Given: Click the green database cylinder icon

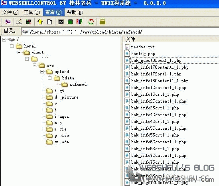Looking at the screenshot, I should pyautogui.click(x=70, y=22).
